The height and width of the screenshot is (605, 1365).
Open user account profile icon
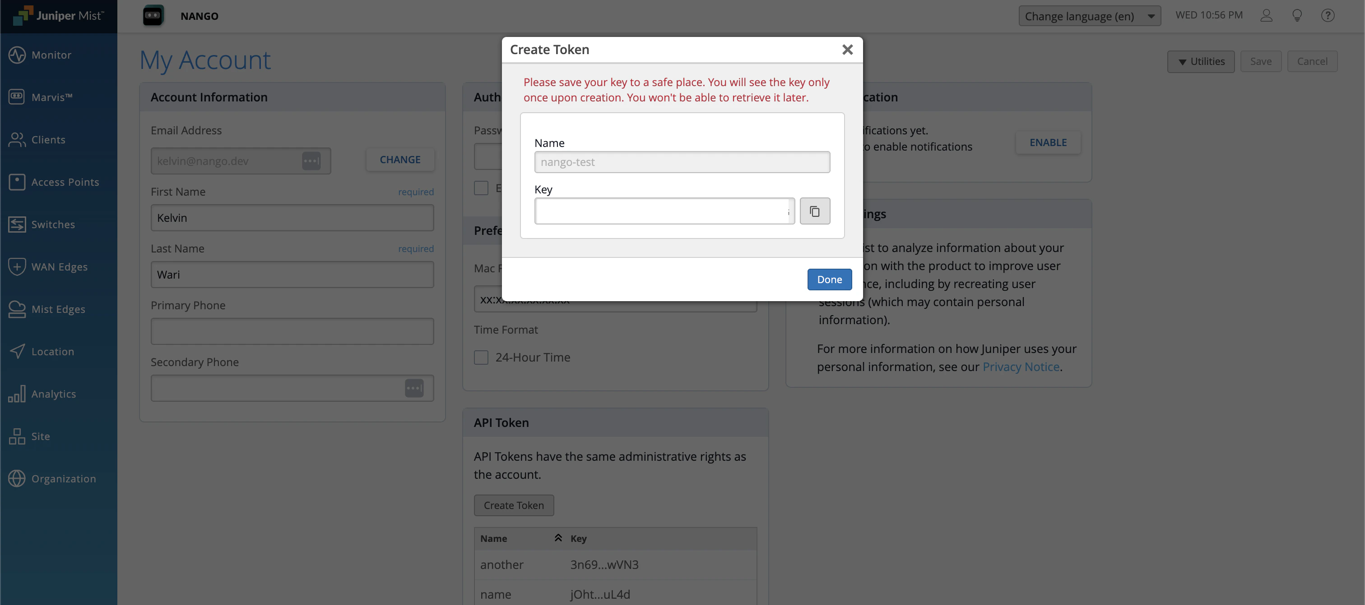coord(1266,15)
